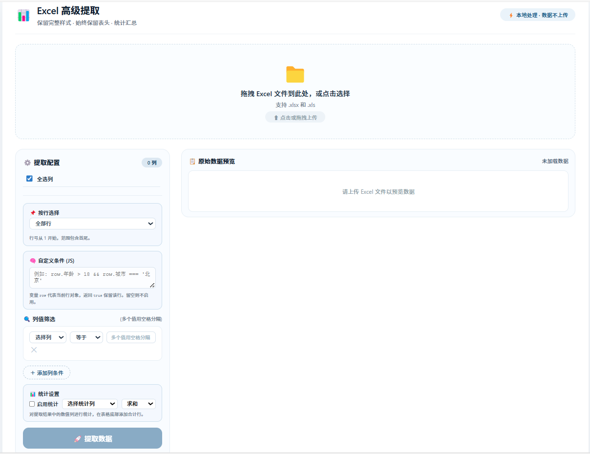Click the 未加载数据 status text
The width and height of the screenshot is (590, 454).
pos(555,161)
